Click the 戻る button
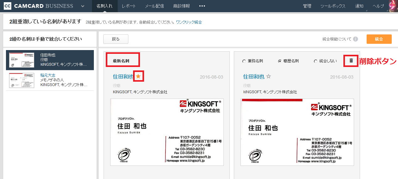Screen dimensions: 398x179 pos(116,39)
